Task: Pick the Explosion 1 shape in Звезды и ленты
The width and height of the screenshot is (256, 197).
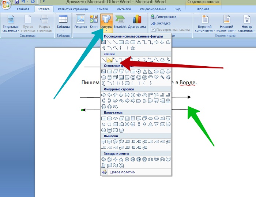Action: (103, 159)
